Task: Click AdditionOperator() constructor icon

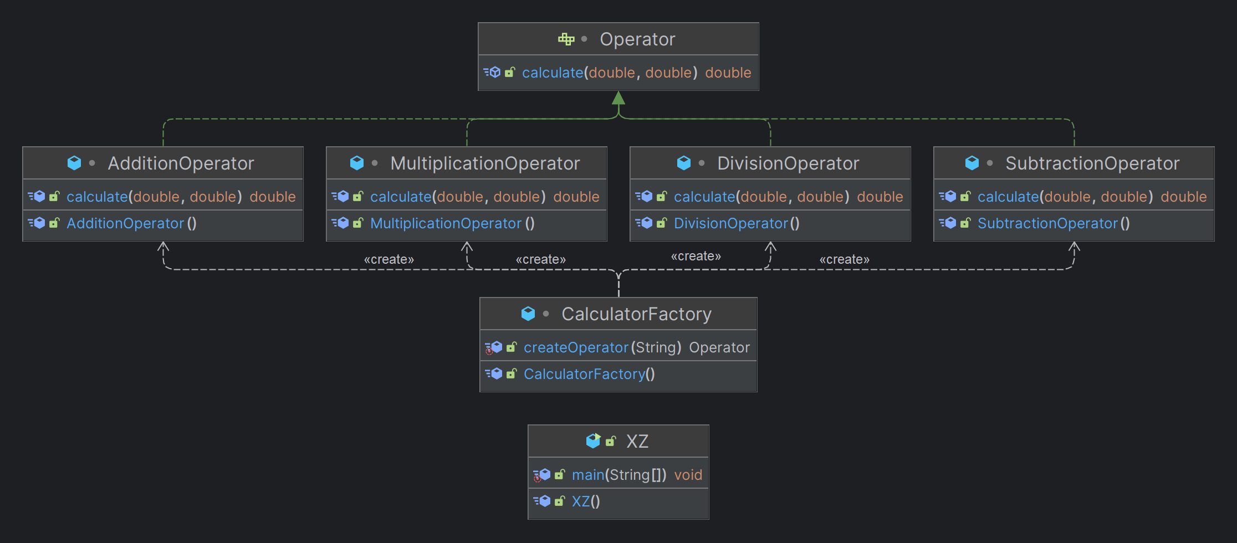Action: (37, 223)
